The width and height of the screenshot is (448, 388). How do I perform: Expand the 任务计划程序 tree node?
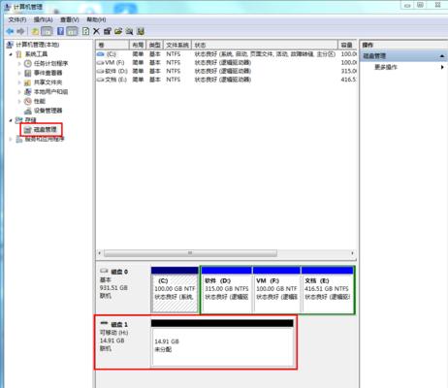point(19,63)
